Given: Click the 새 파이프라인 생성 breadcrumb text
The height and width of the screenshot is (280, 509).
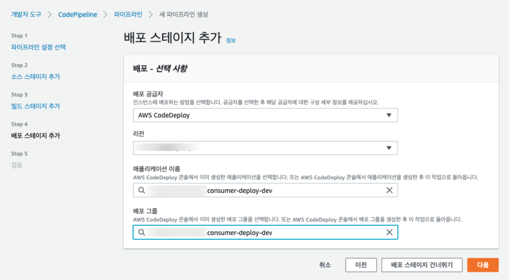Looking at the screenshot, I should pyautogui.click(x=183, y=14).
